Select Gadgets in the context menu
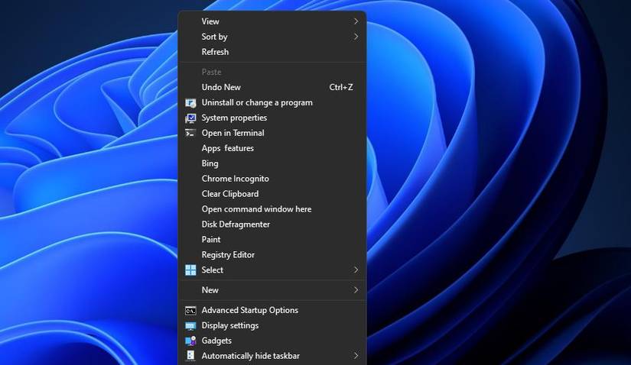Viewport: 631px width, 365px height. click(272, 341)
